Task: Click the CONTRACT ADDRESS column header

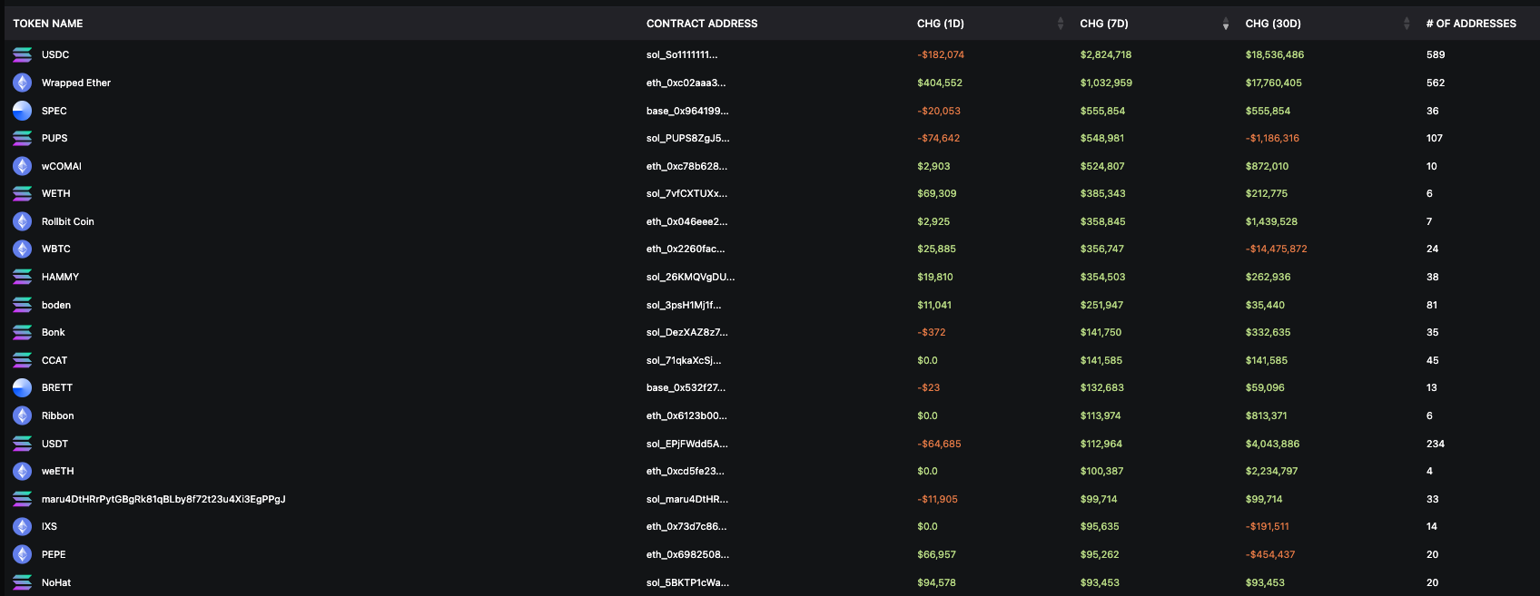Action: pyautogui.click(x=702, y=24)
